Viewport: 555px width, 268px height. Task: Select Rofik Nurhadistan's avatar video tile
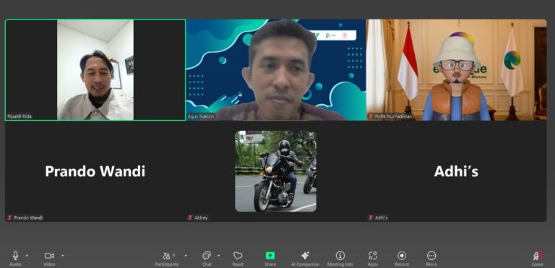point(457,70)
